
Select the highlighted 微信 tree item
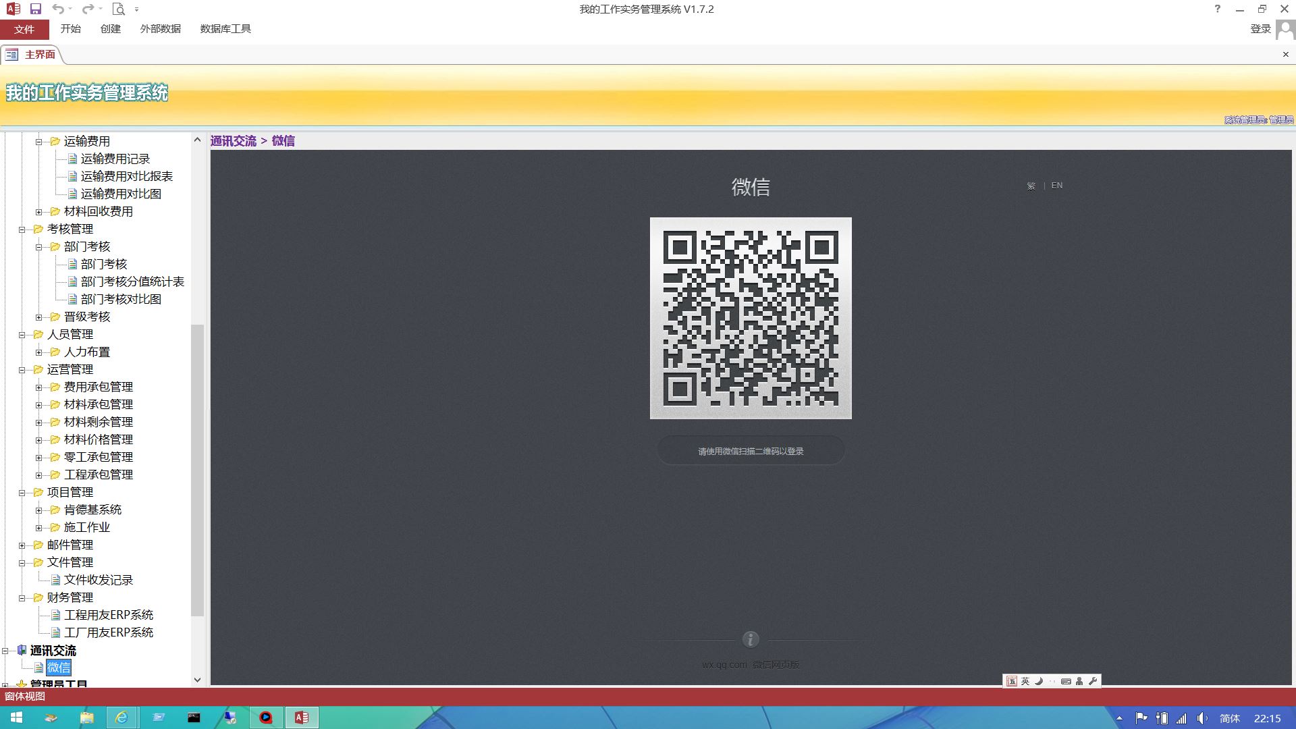[x=59, y=668]
